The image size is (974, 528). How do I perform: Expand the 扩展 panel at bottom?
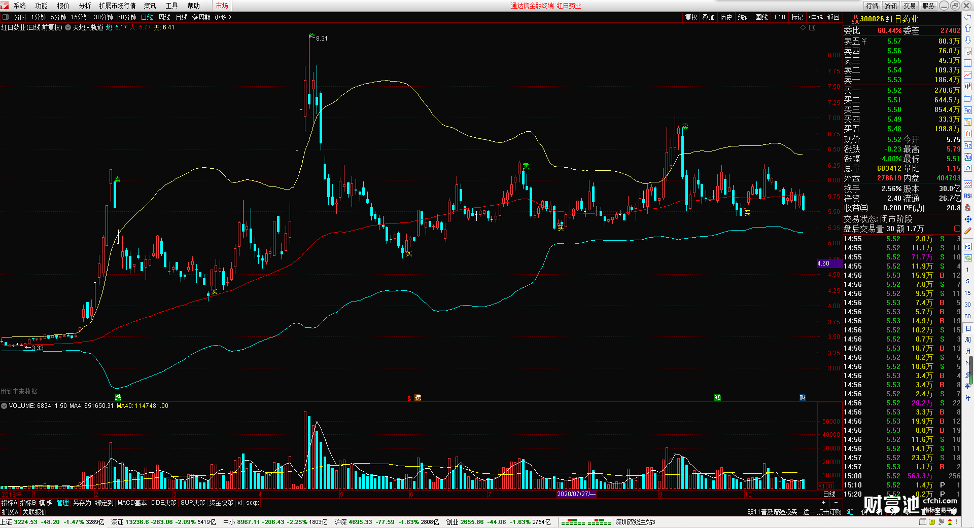[10, 512]
